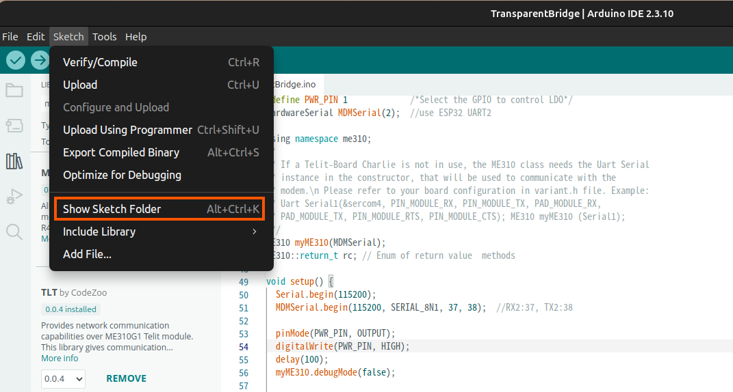The height and width of the screenshot is (392, 733).
Task: Click the TLT by CodeZoo library title
Action: (74, 292)
